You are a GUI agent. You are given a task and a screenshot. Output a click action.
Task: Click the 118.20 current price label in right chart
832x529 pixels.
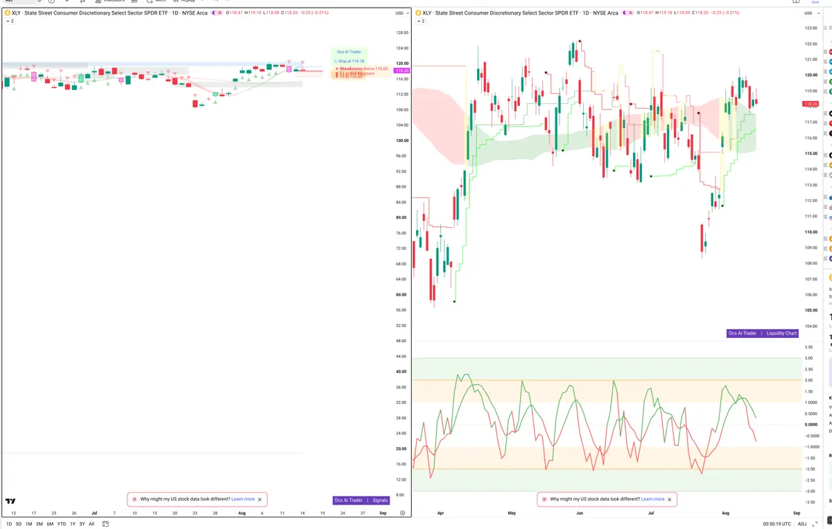[811, 104]
